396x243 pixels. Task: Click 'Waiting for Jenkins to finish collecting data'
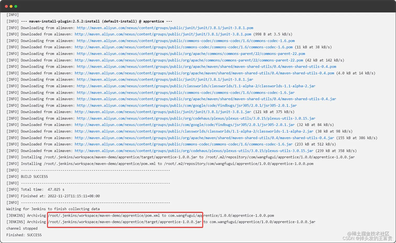click(53, 209)
